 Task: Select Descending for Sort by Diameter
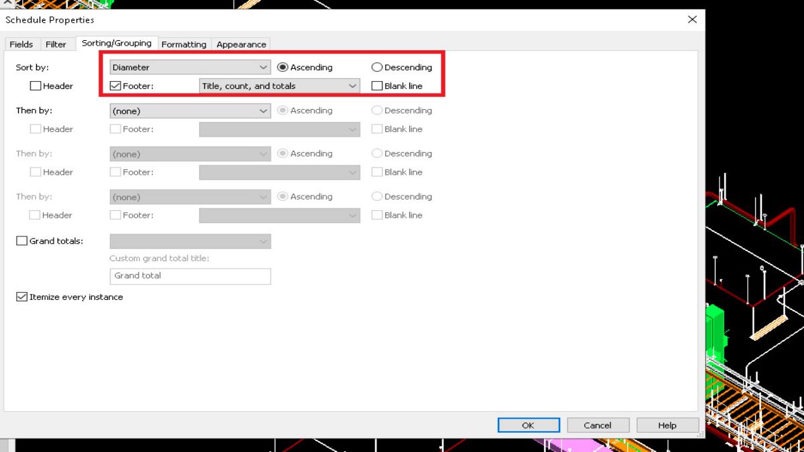coord(377,68)
